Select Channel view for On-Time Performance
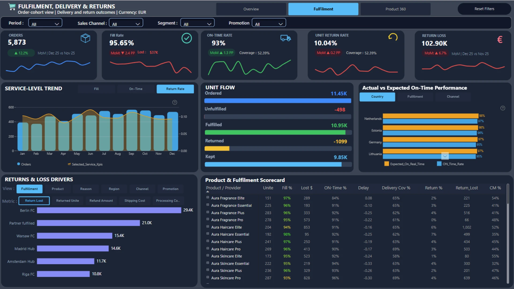Screen dimensions: 514x289 (453, 97)
